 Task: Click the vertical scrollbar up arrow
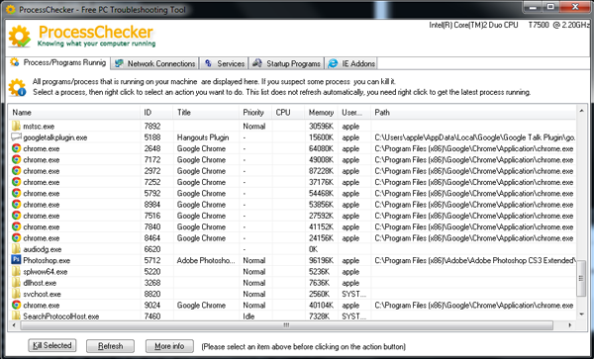pyautogui.click(x=581, y=111)
